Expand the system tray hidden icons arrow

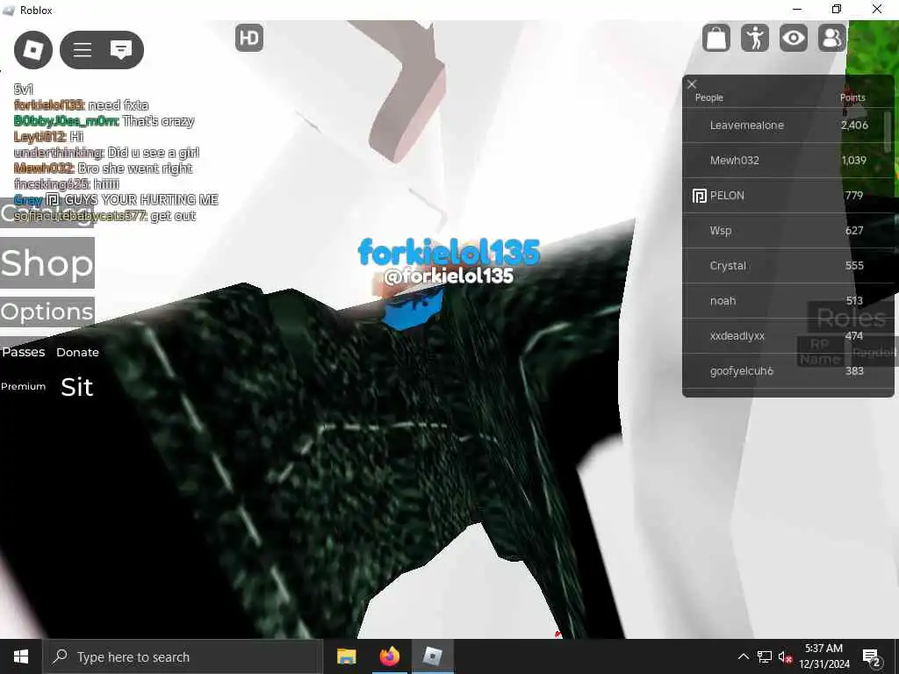(x=743, y=656)
